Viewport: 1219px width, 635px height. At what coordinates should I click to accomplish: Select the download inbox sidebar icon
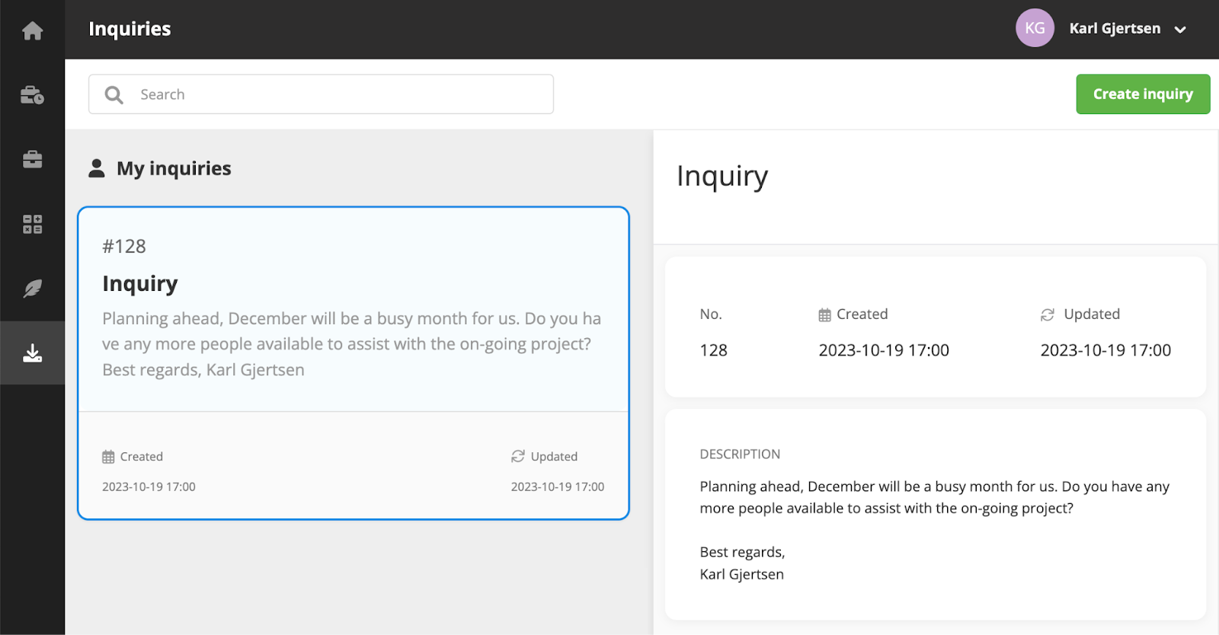pos(32,353)
